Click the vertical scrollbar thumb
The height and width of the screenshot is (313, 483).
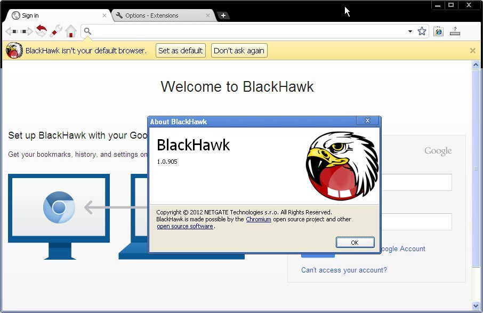click(476, 168)
